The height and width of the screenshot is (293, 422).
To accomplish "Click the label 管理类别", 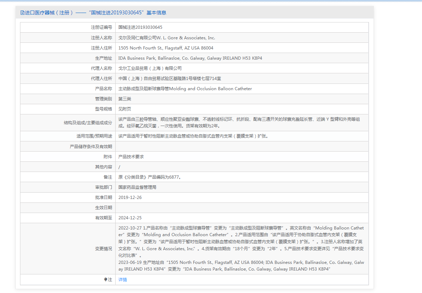I will point(104,99).
